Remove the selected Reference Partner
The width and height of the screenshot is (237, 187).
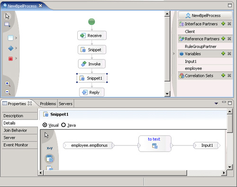[229, 39]
